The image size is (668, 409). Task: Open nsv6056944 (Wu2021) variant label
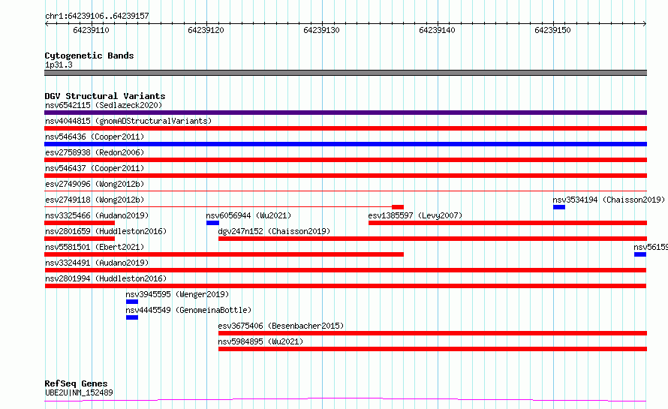coord(248,215)
